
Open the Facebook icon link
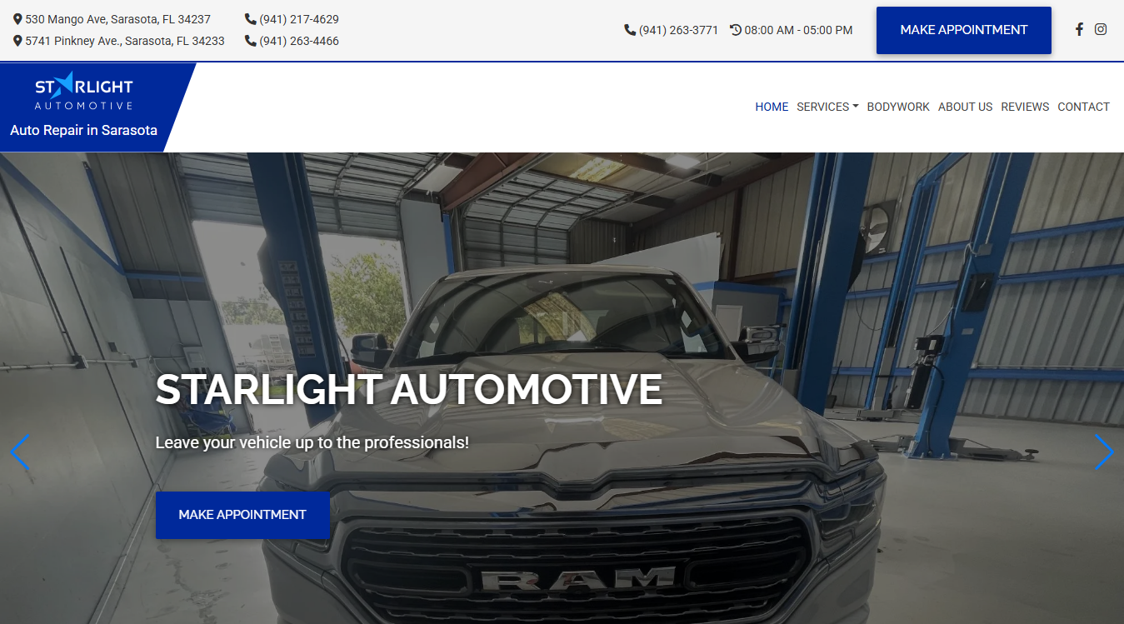(x=1079, y=29)
